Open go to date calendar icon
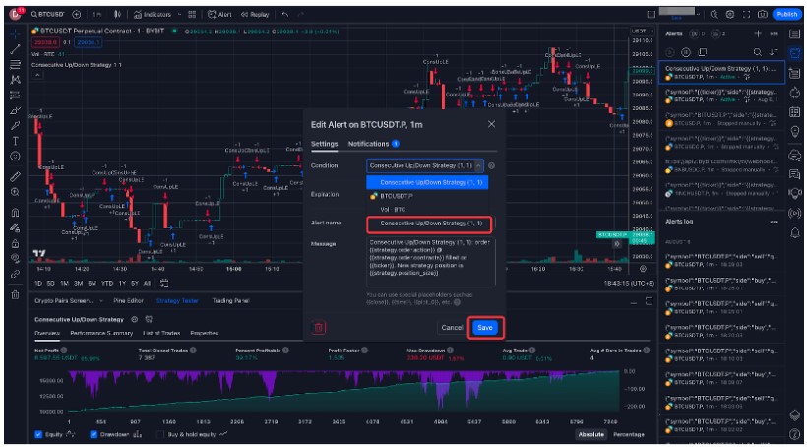The height and width of the screenshot is (447, 807). click(x=164, y=283)
